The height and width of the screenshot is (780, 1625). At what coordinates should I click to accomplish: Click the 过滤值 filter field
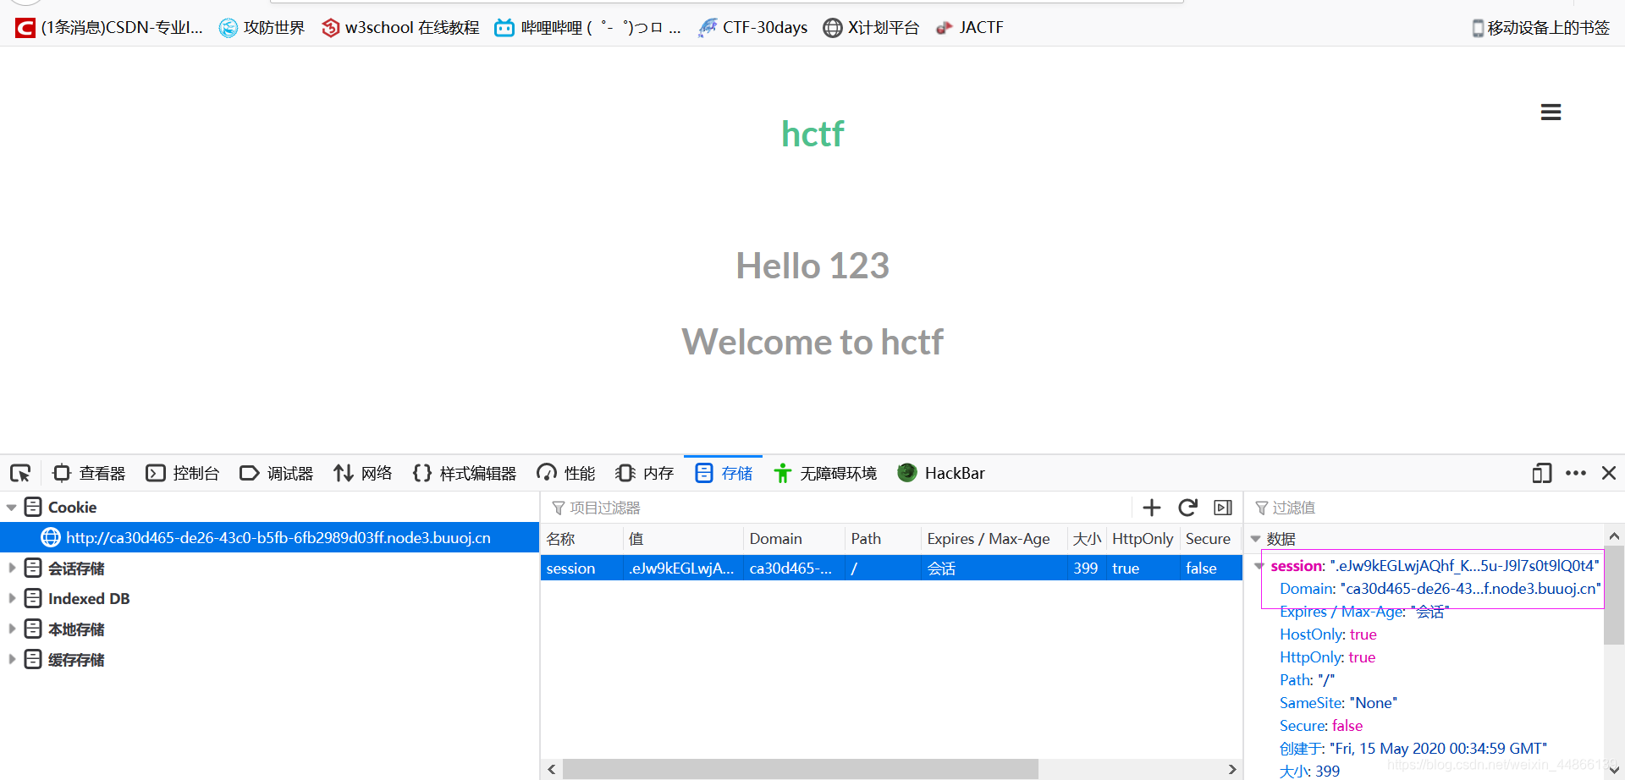pos(1435,508)
